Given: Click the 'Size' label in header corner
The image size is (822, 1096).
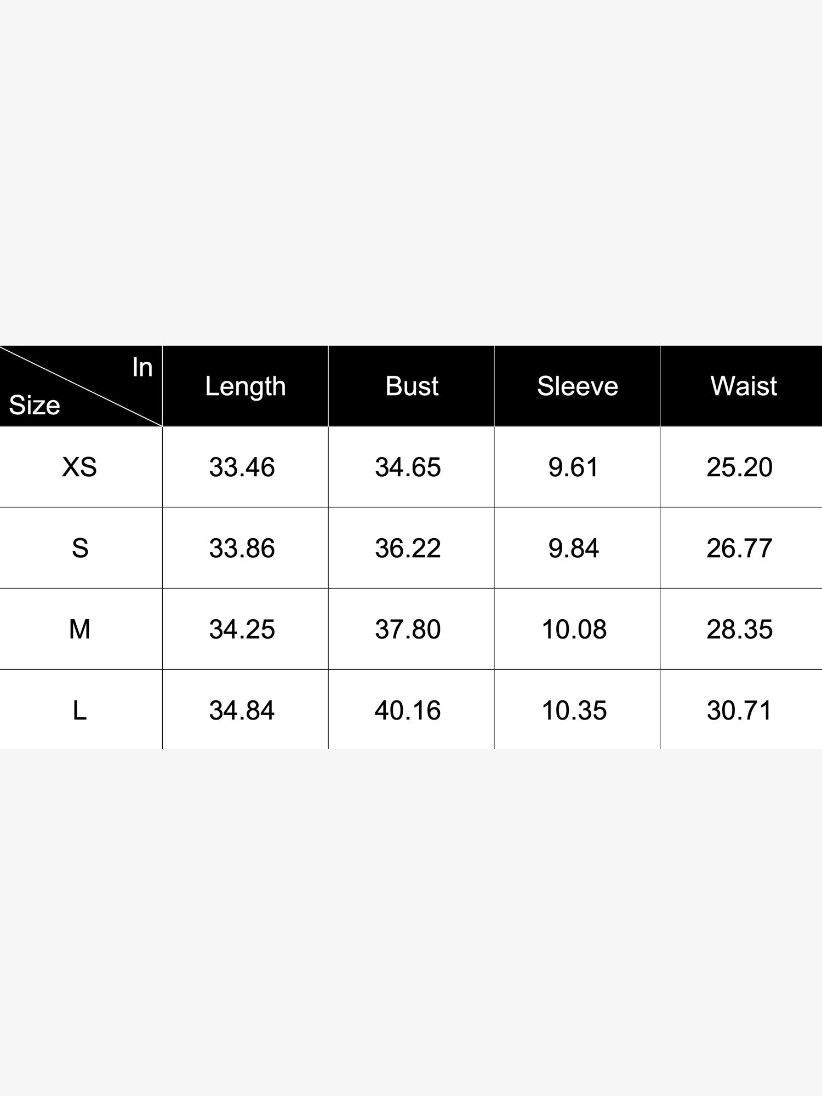Looking at the screenshot, I should pos(35,405).
